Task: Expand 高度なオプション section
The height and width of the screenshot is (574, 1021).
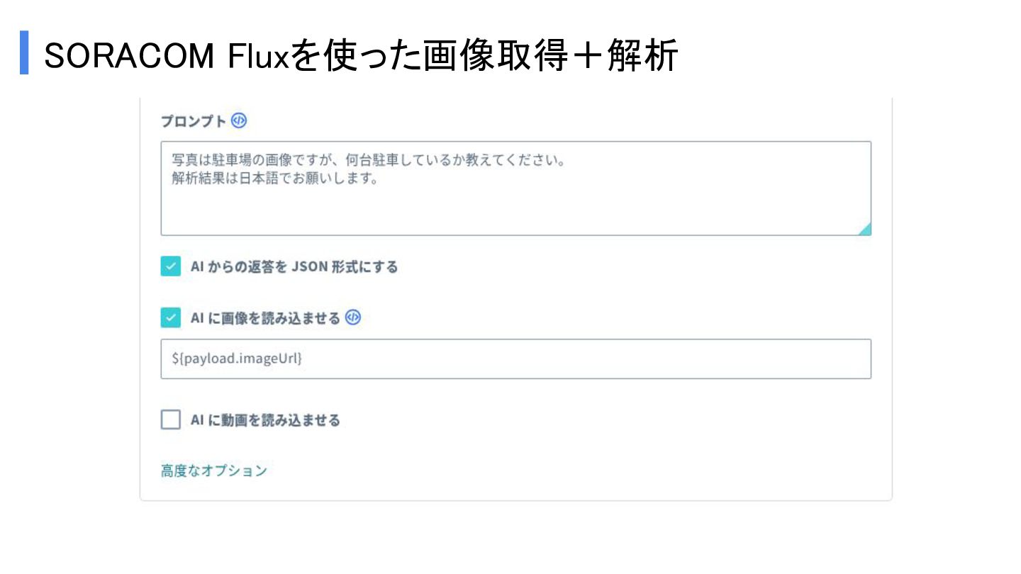Action: click(x=213, y=471)
